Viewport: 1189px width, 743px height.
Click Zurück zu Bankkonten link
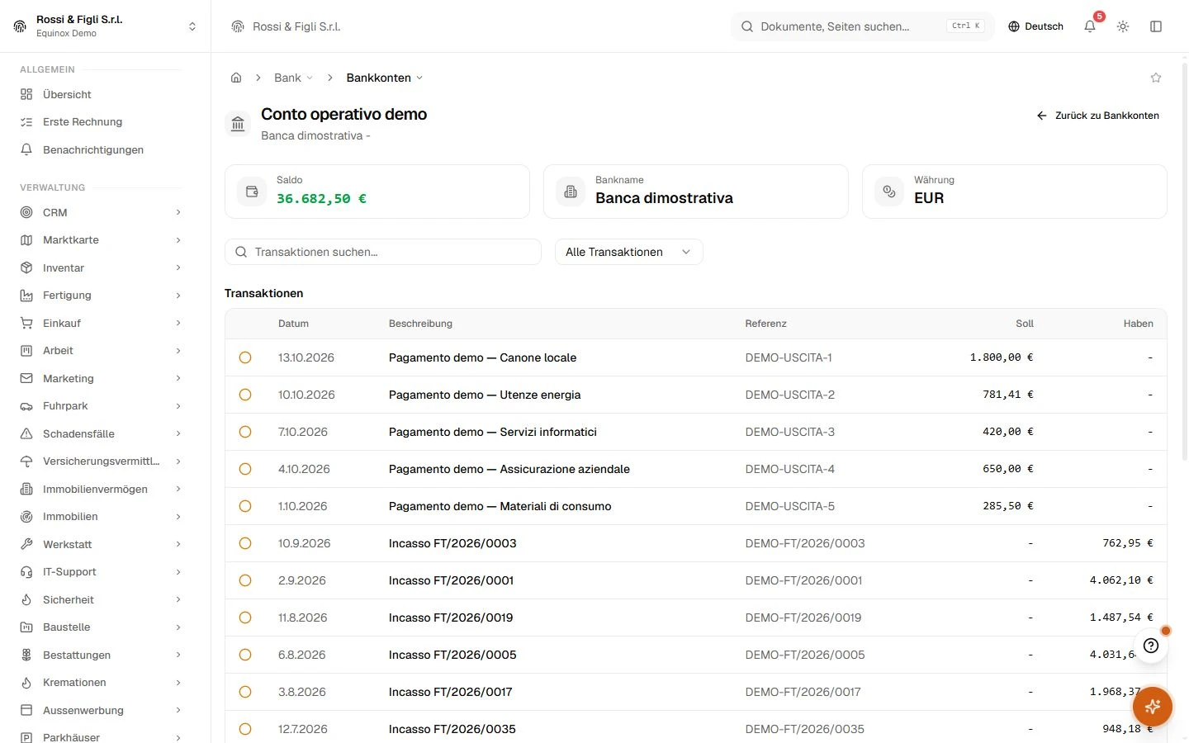[x=1098, y=116]
